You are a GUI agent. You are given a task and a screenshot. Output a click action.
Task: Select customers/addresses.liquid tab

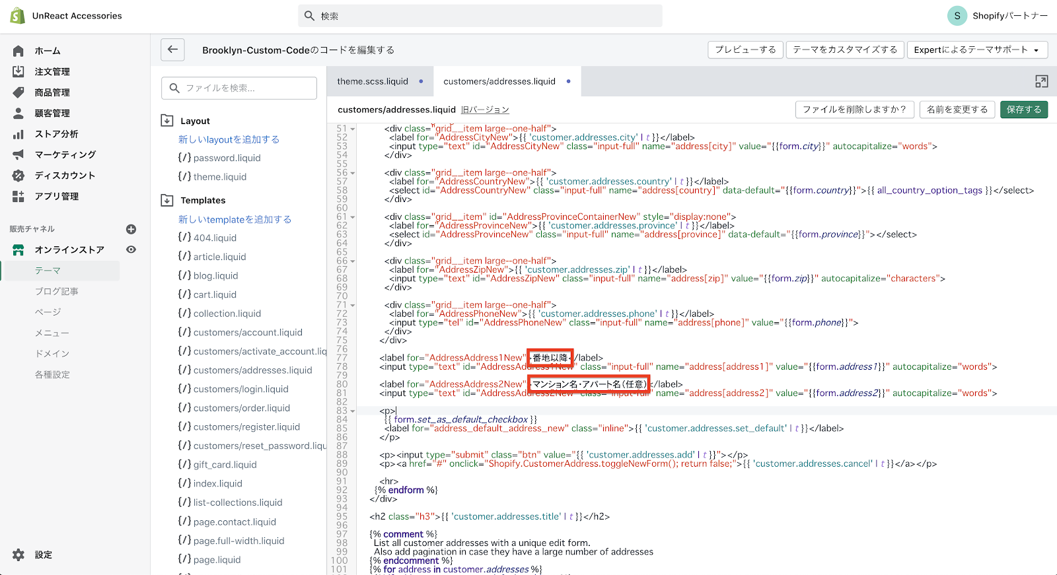point(499,81)
